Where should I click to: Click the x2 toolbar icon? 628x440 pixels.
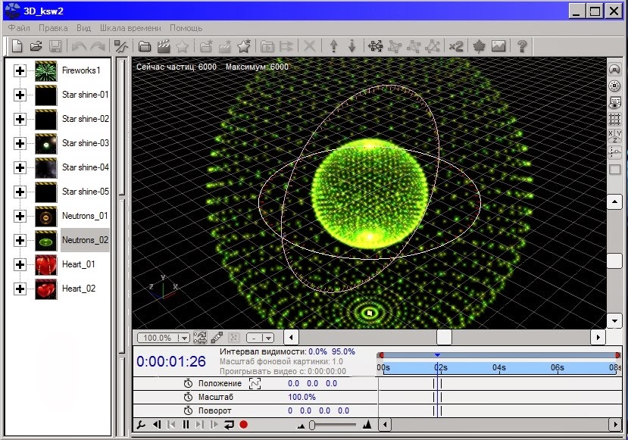[x=456, y=46]
